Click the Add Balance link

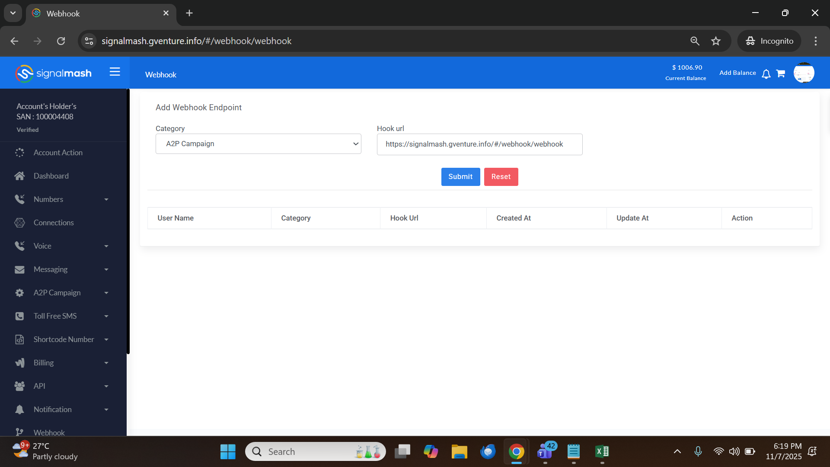tap(737, 73)
